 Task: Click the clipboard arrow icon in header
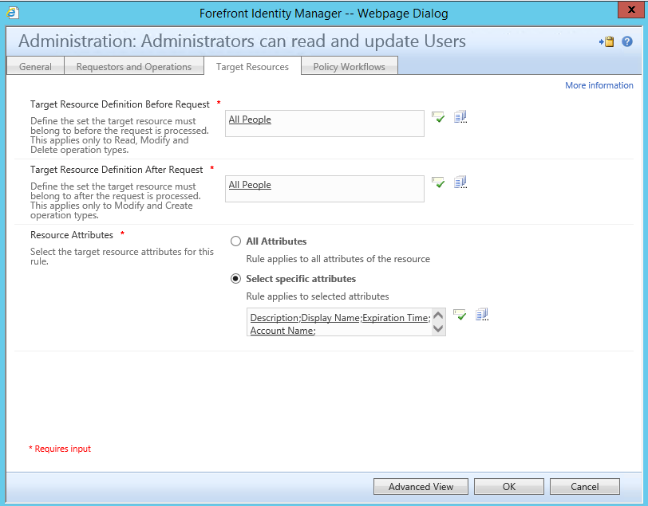tap(607, 41)
